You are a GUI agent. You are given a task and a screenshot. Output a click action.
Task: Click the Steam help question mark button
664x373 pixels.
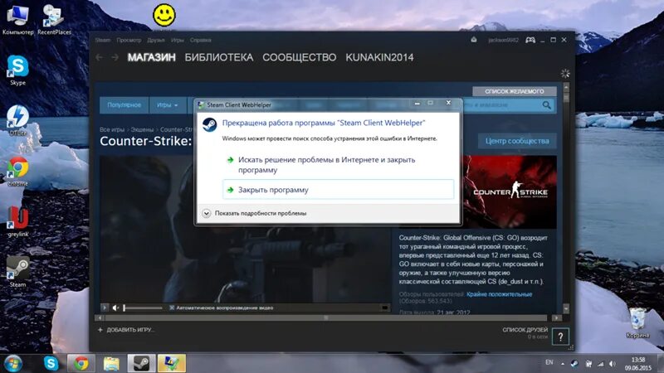[x=560, y=337]
